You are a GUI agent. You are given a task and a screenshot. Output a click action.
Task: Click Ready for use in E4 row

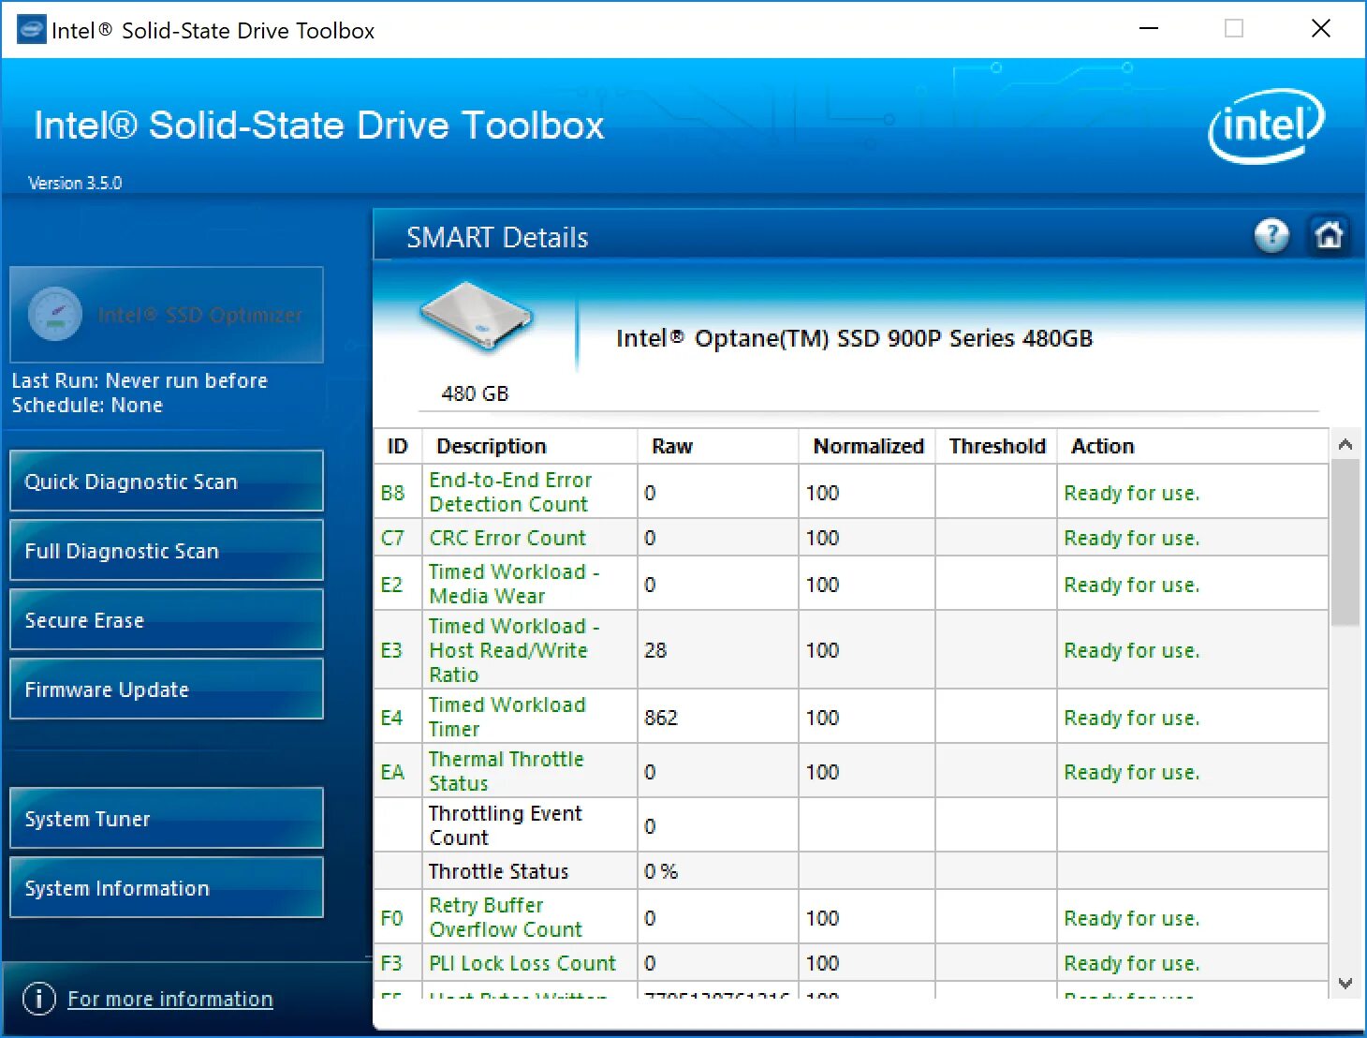[x=1131, y=718]
